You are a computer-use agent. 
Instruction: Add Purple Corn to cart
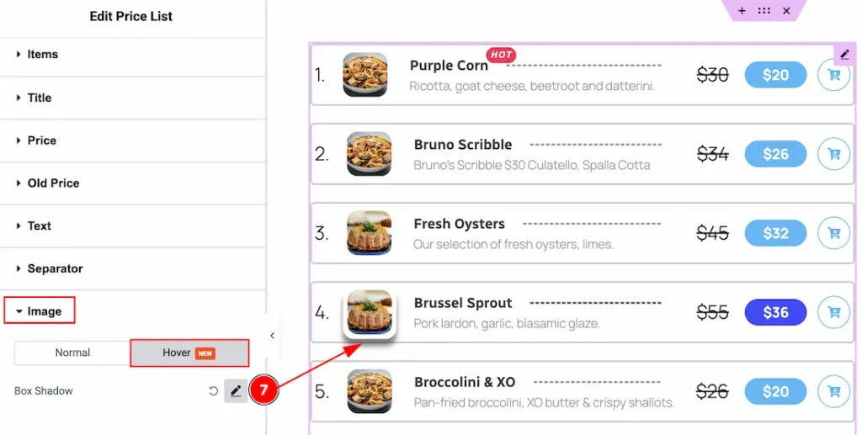pyautogui.click(x=833, y=75)
